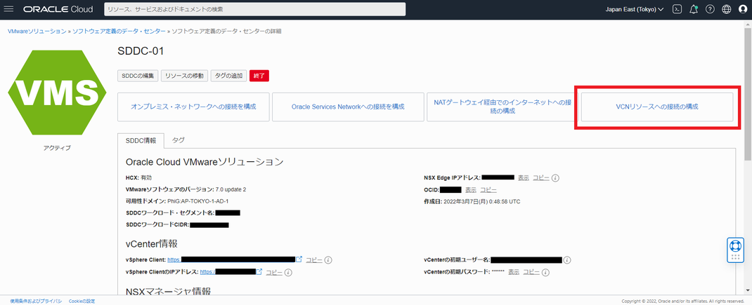The width and height of the screenshot is (752, 305).
Task: Open 使用条件およびプライバシ footer link
Action: pyautogui.click(x=36, y=301)
